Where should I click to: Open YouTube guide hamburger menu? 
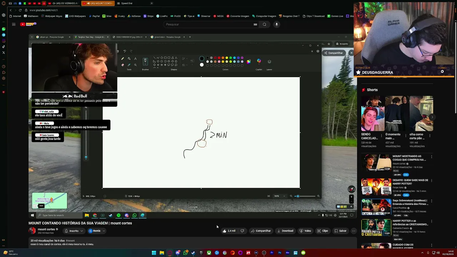[14, 24]
